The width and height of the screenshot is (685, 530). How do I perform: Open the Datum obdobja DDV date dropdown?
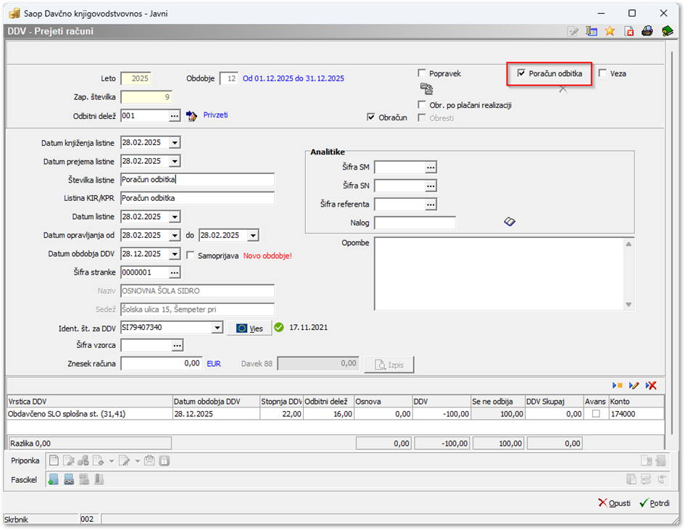click(x=175, y=254)
